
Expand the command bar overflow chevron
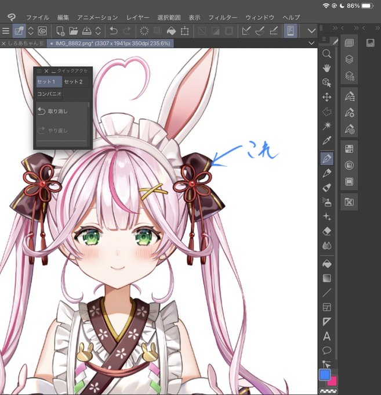311,31
